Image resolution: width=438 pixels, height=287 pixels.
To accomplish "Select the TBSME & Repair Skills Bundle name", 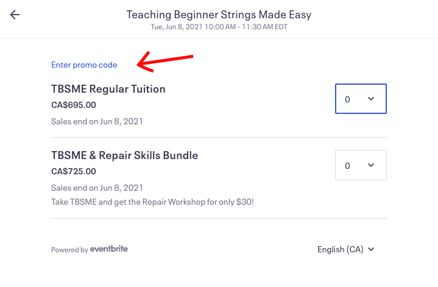I will 125,155.
